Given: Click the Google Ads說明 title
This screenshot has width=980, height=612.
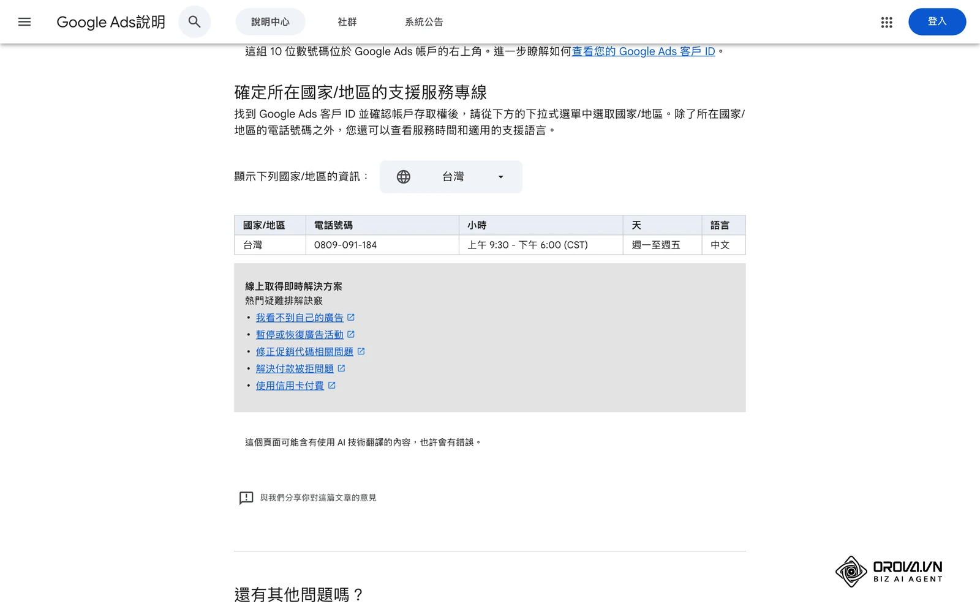Looking at the screenshot, I should pos(111,22).
